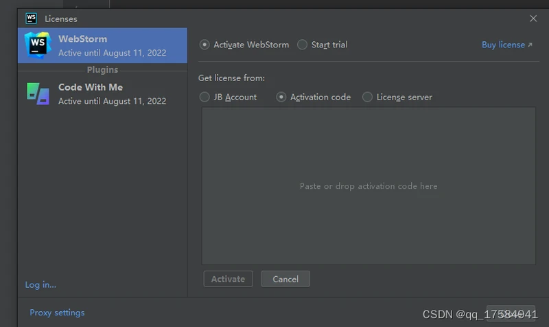Open the Proxy settings link
549x327 pixels.
57,313
